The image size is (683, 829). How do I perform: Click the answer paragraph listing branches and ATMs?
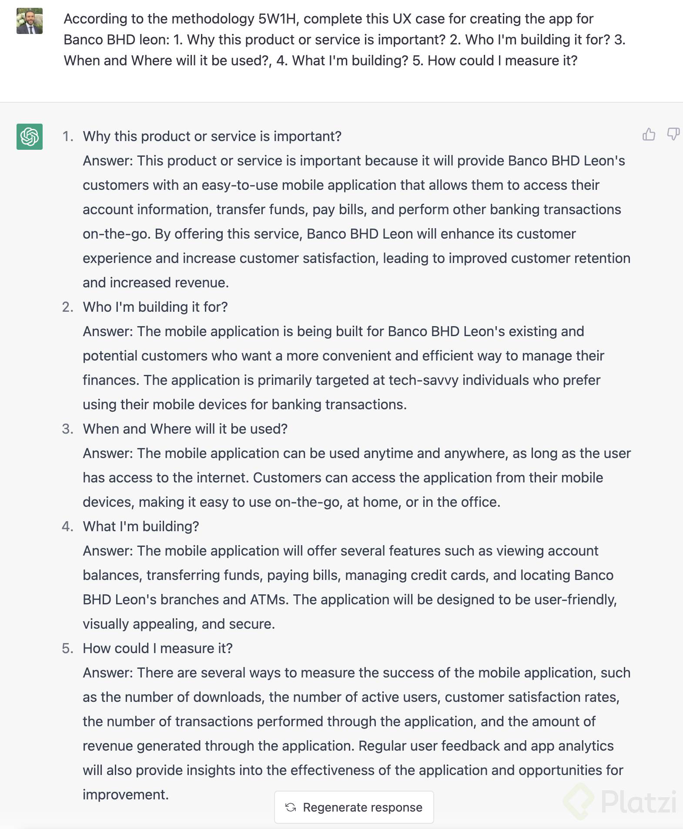[349, 587]
